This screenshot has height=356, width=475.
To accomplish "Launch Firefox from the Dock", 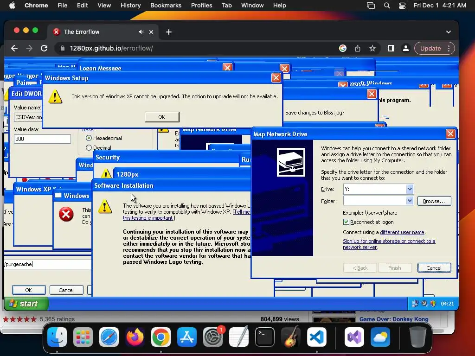I will point(135,337).
